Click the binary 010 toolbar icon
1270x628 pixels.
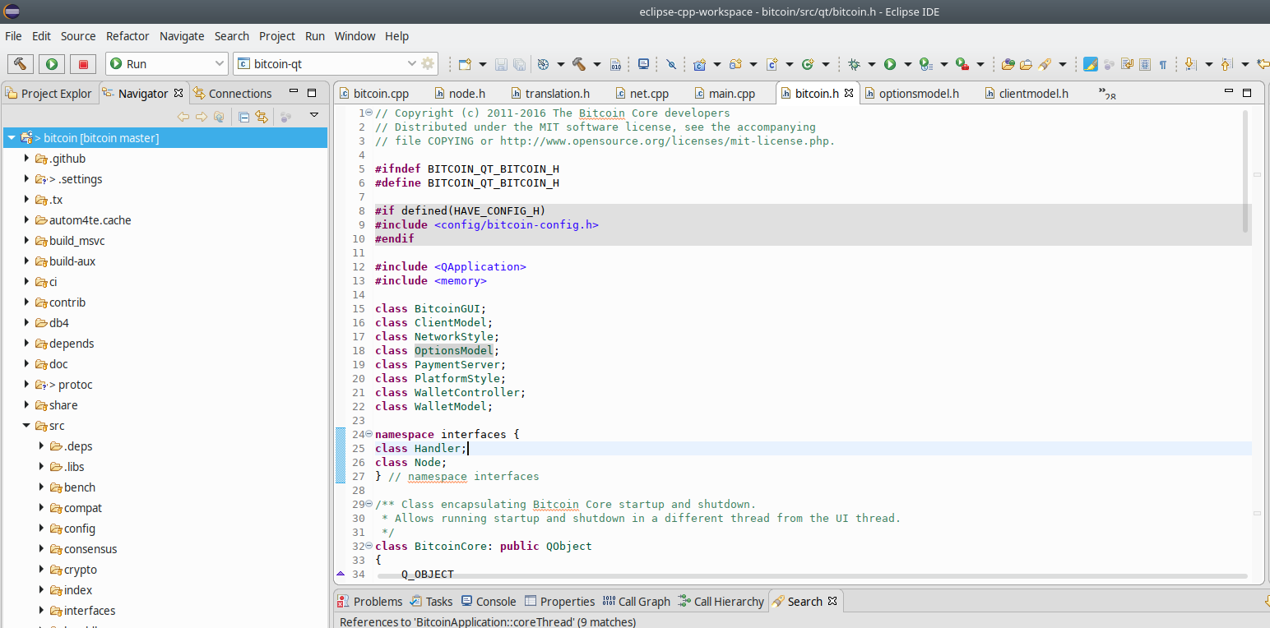coord(616,63)
